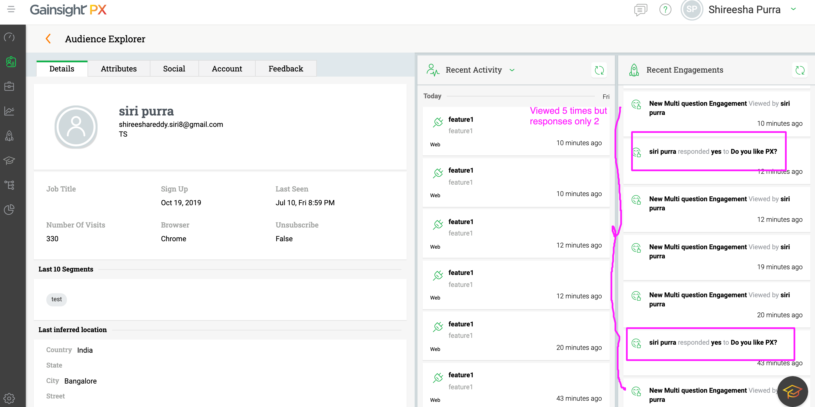Click the Today date label
815x407 pixels.
tap(432, 96)
